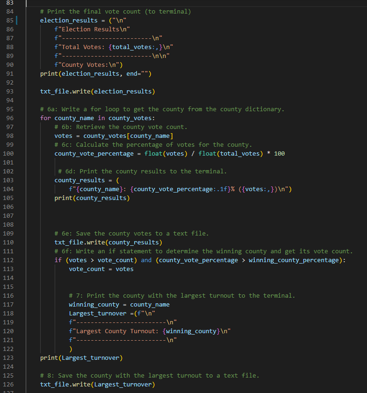Click line number 126 in the gutter
This screenshot has width=367, height=393.
coord(8,385)
